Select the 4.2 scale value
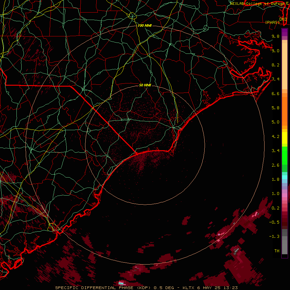 point(275,137)
